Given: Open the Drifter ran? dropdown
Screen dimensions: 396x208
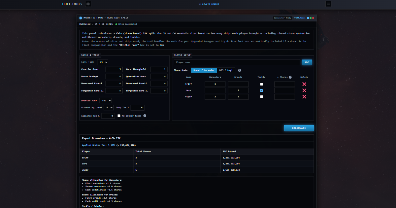Looking at the screenshot, I should click(x=106, y=100).
